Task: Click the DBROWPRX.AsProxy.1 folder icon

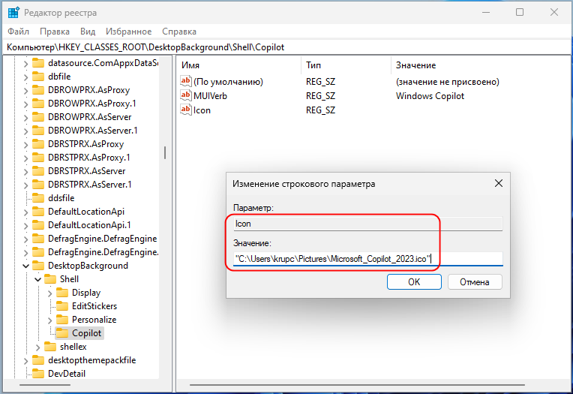Action: pyautogui.click(x=38, y=103)
